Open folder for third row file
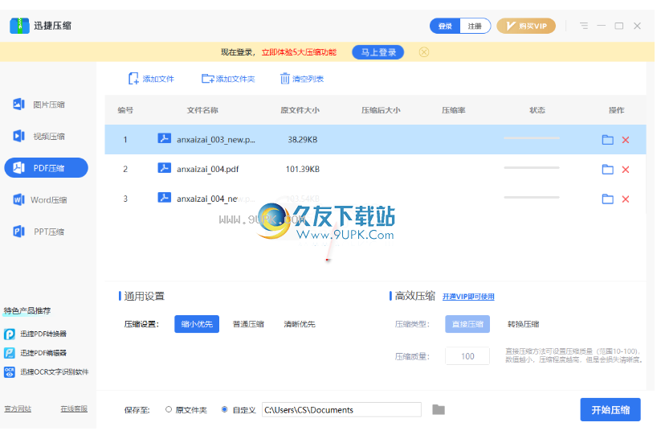This screenshot has width=657, height=443. point(607,199)
